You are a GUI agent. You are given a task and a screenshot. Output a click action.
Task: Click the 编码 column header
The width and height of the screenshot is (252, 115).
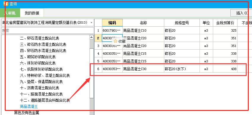112,23
